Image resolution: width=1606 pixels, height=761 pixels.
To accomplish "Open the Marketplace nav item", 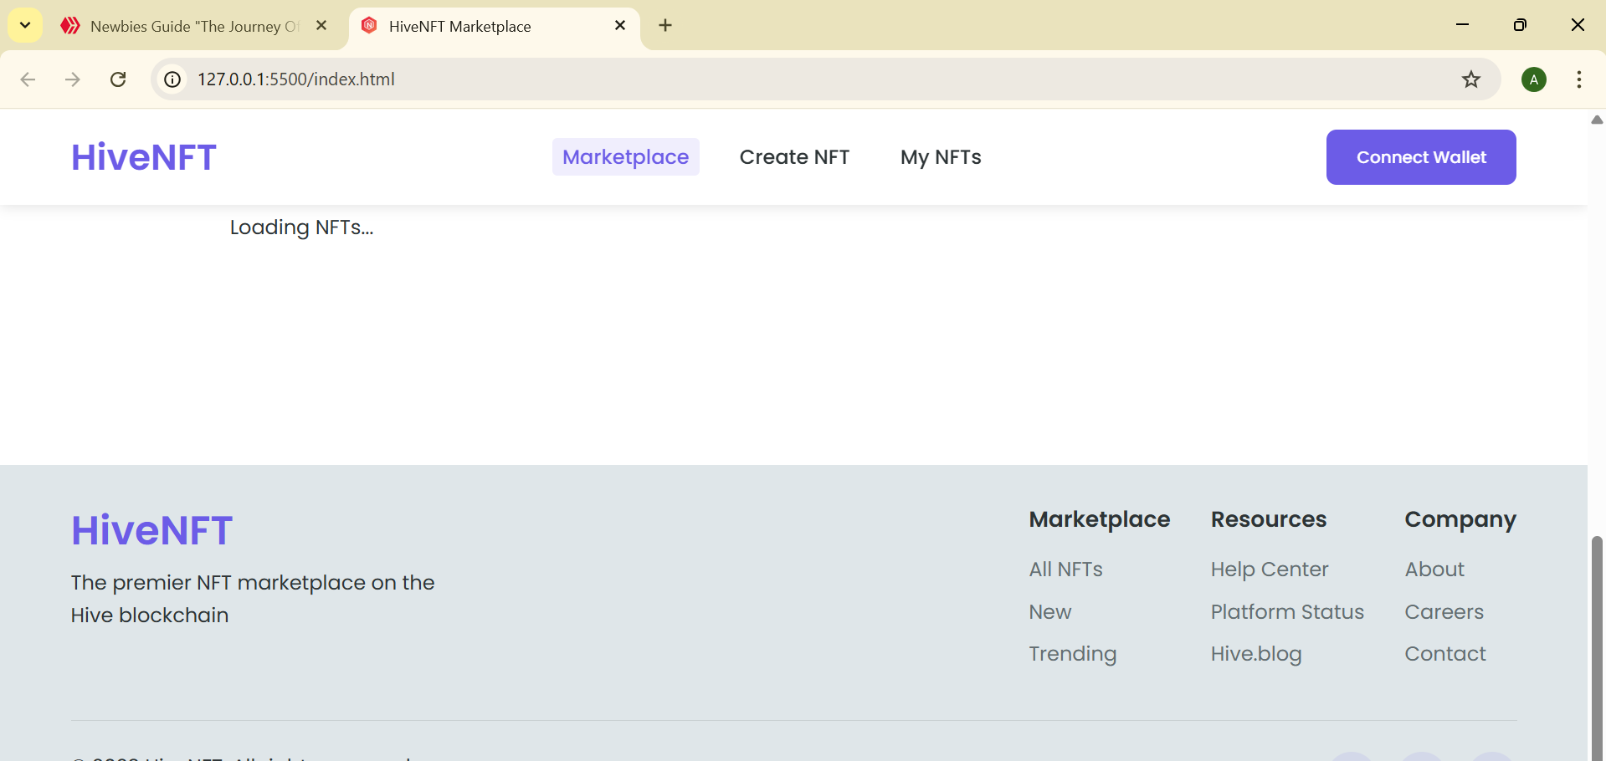I will pos(625,157).
